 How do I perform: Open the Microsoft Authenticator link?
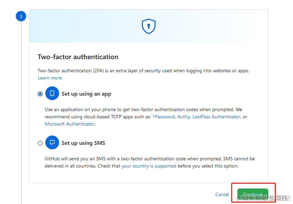pos(70,124)
